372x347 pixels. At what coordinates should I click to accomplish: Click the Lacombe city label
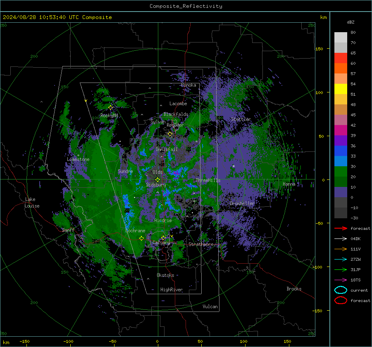(178, 104)
